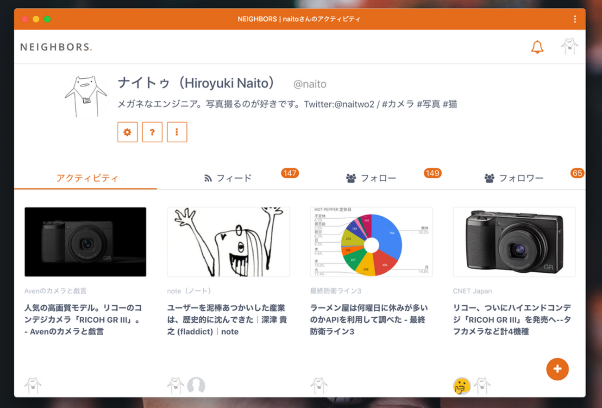This screenshot has width=602, height=408.
Task: Click the profile bio text メガネなエンジニア
Action: (x=287, y=104)
